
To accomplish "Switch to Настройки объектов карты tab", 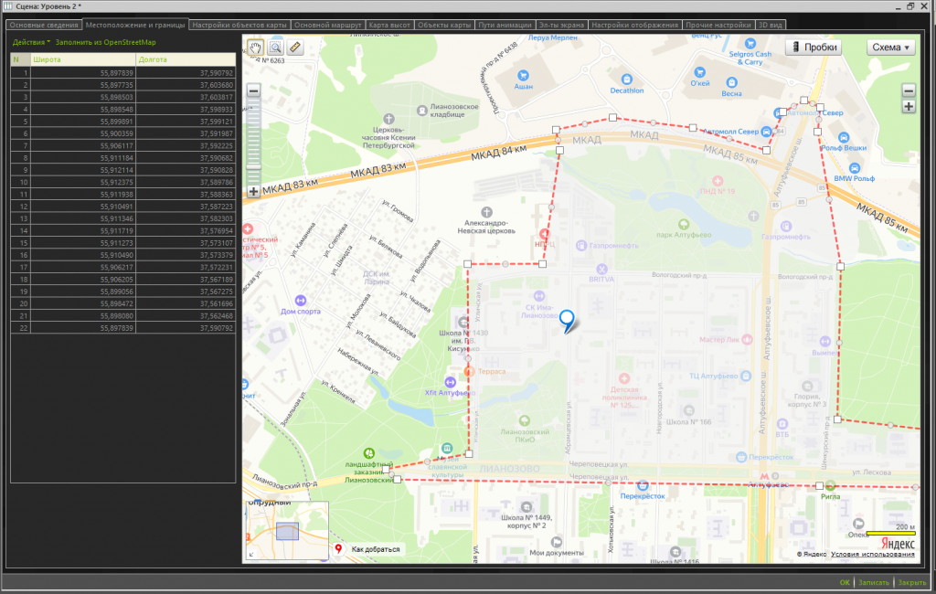I will pyautogui.click(x=239, y=25).
